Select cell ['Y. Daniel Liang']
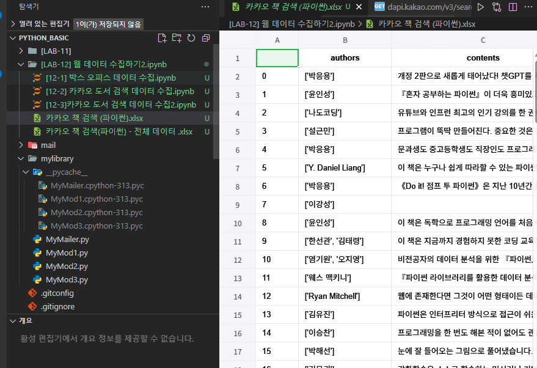537x368 pixels. tap(345, 168)
